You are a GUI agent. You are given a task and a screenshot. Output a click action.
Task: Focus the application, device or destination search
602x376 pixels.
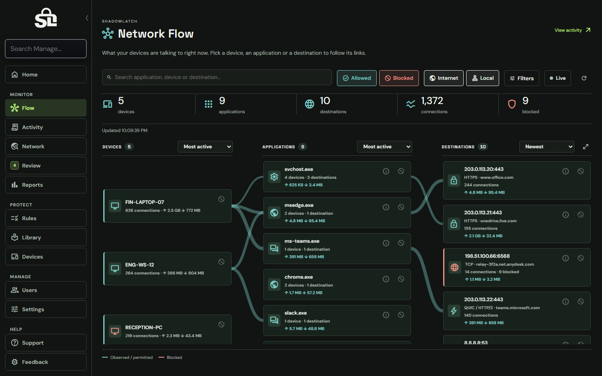(x=217, y=77)
